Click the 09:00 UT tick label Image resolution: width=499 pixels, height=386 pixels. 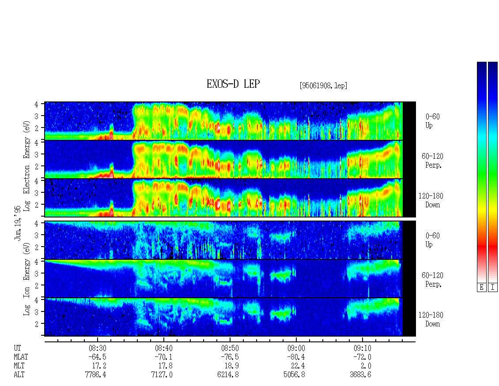click(x=296, y=348)
